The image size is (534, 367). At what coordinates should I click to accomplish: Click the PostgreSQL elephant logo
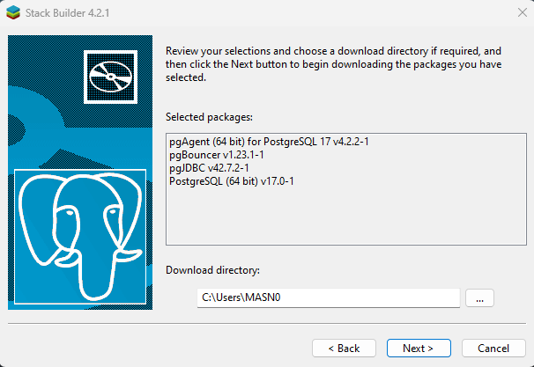[x=80, y=237]
